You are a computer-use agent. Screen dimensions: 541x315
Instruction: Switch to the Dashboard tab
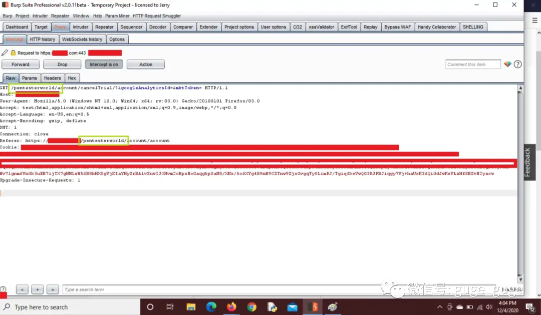tap(17, 27)
